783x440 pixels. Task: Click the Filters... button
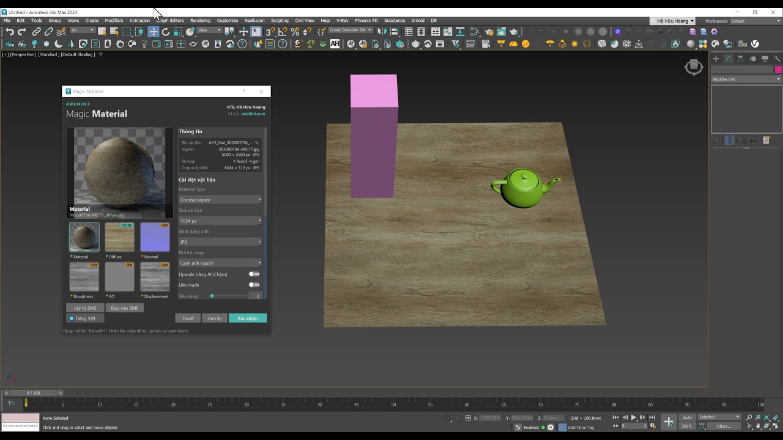724,426
